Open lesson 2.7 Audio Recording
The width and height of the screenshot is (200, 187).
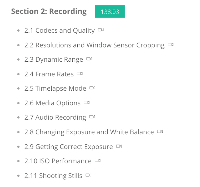click(x=55, y=117)
